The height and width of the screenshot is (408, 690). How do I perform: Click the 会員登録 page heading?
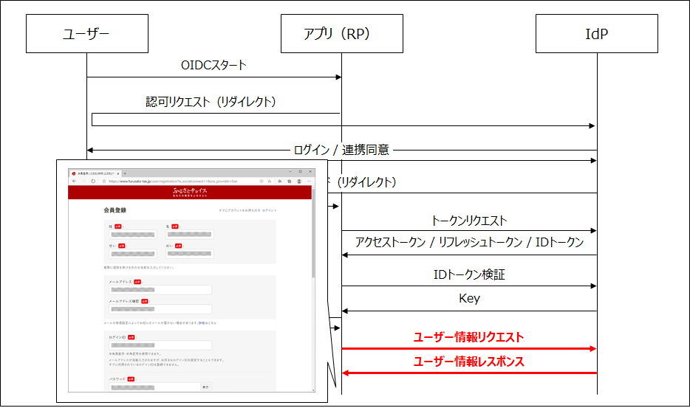coord(115,210)
